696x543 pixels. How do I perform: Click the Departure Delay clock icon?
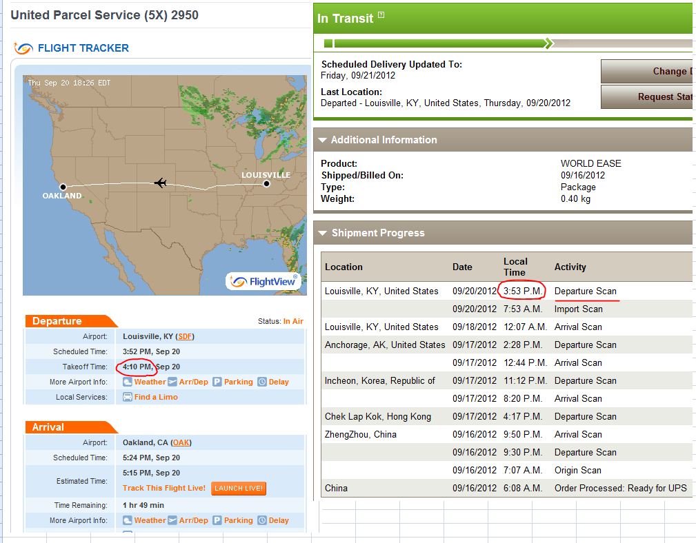click(x=262, y=382)
